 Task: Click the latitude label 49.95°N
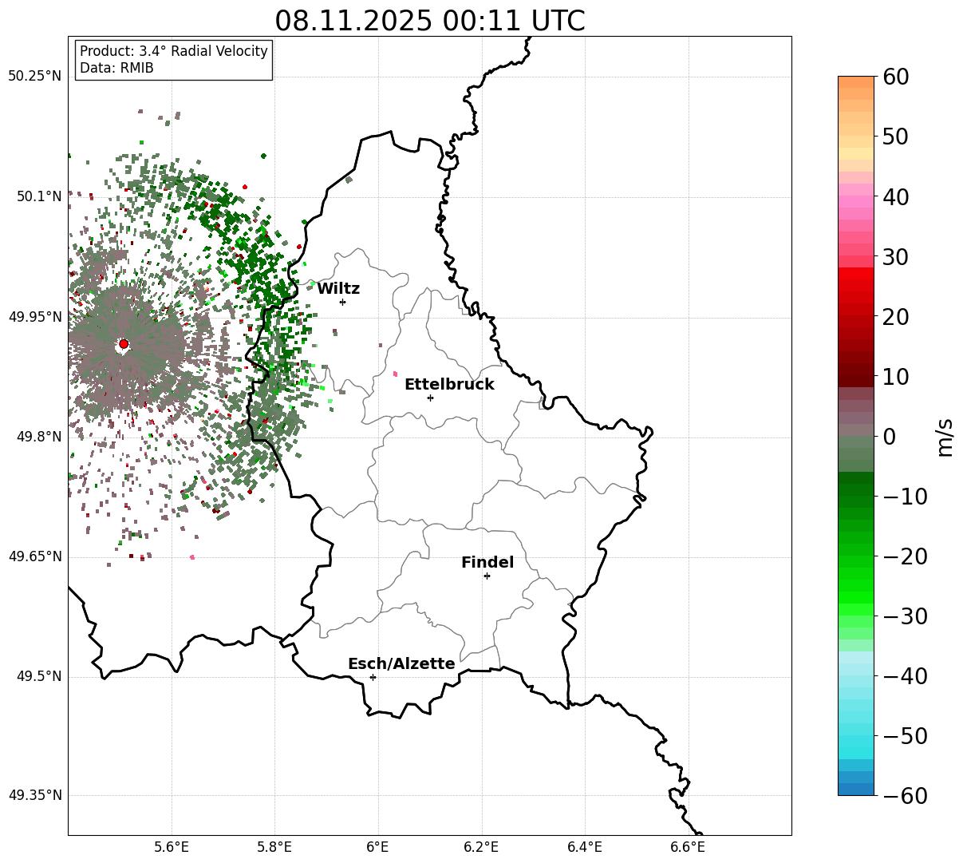coord(35,317)
